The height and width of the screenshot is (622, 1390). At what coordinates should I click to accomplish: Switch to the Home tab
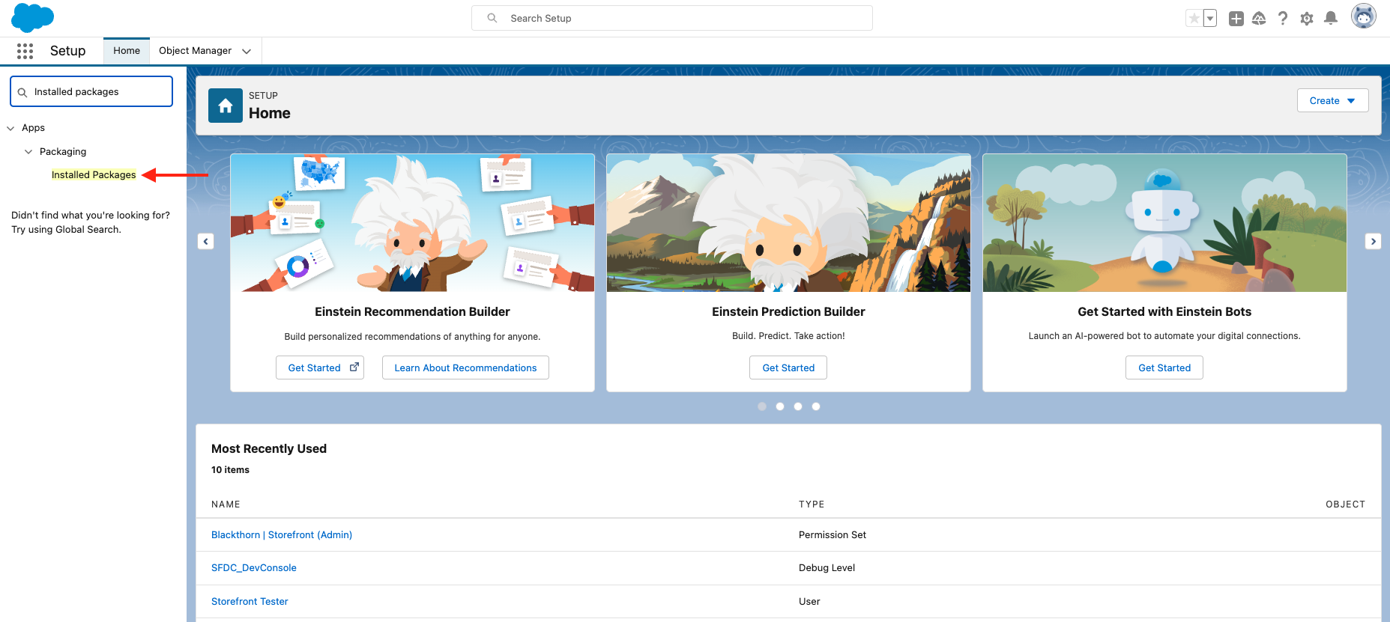click(127, 51)
